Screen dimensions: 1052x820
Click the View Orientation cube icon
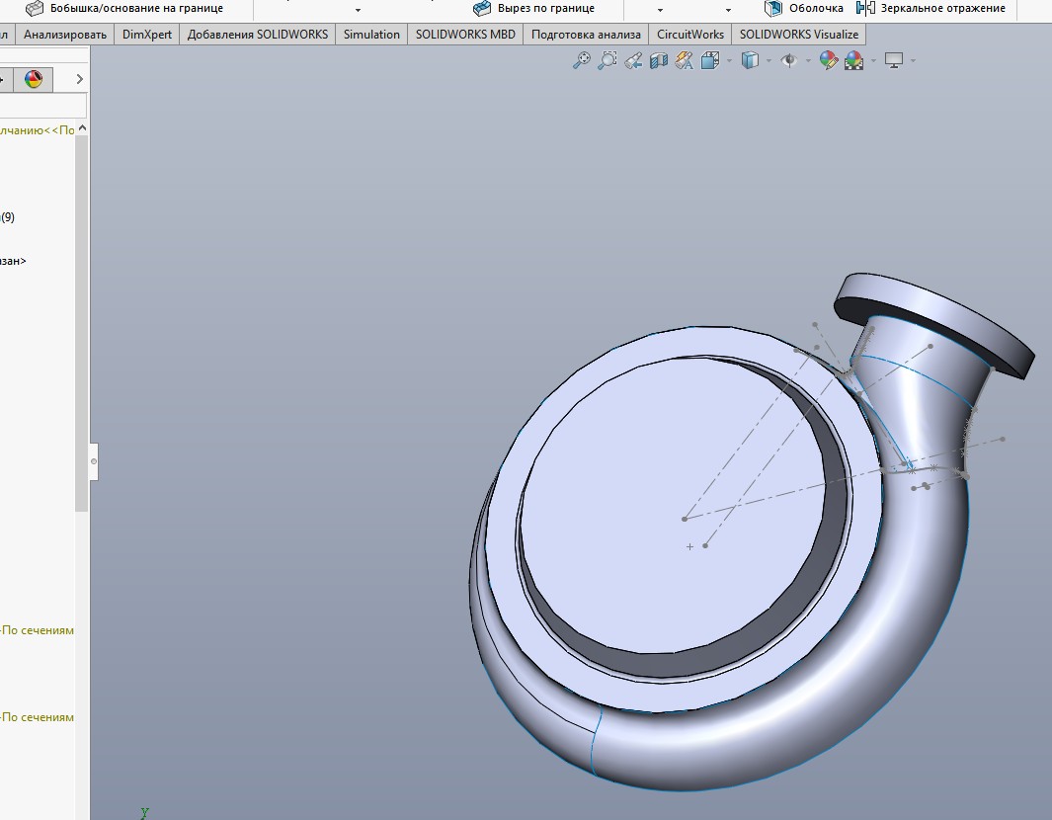(710, 61)
